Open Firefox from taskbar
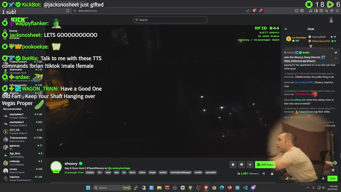 point(230,188)
